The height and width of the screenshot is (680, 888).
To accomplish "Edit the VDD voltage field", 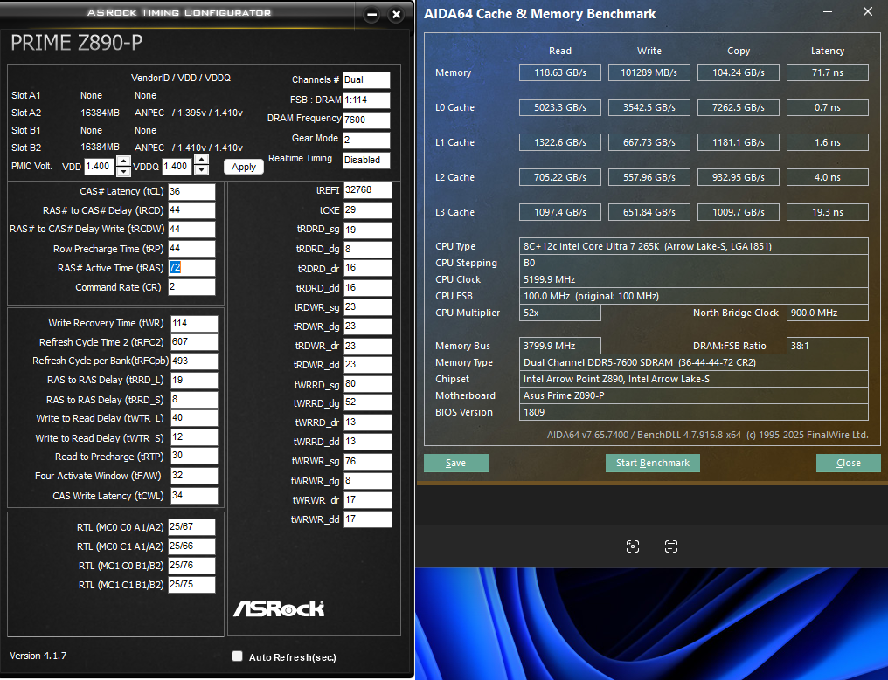I will click(x=100, y=167).
